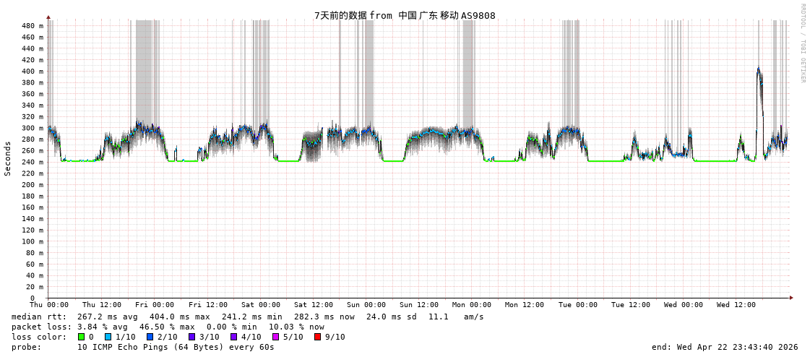Click the "probe:" row label
810x357 pixels.
click(26, 347)
